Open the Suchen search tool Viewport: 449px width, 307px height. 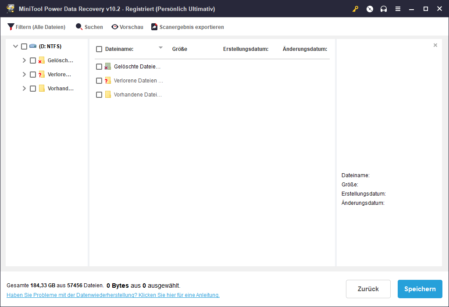(89, 27)
